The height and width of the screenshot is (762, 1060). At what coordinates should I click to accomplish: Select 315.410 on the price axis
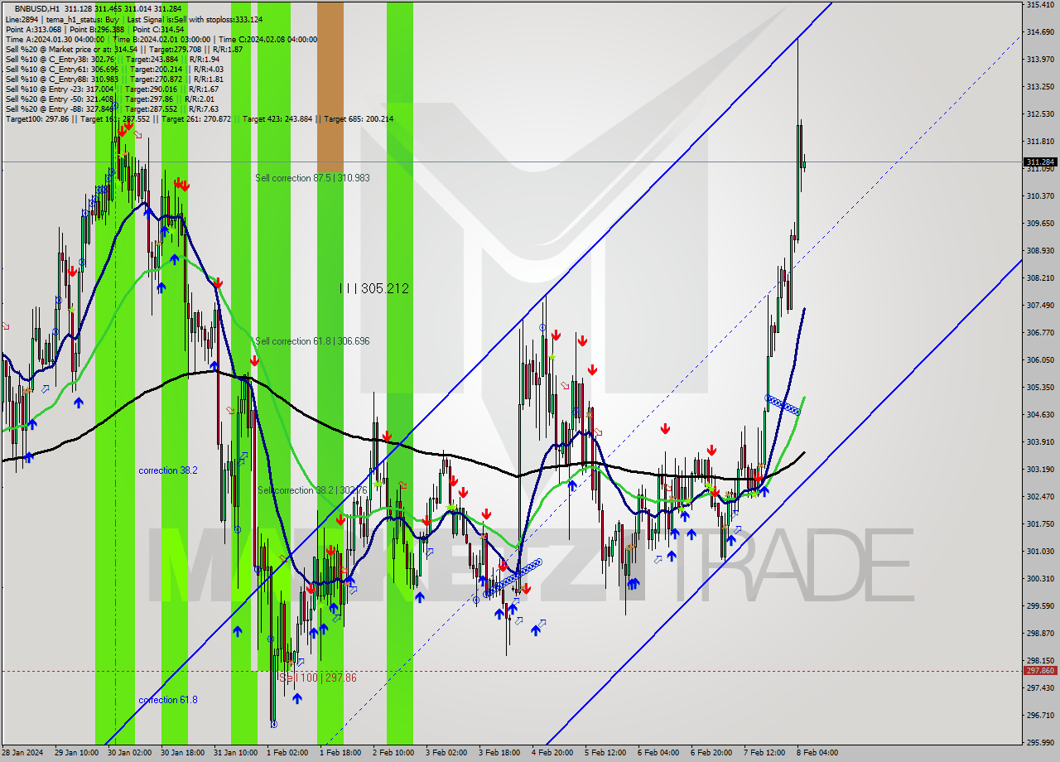point(1040,5)
